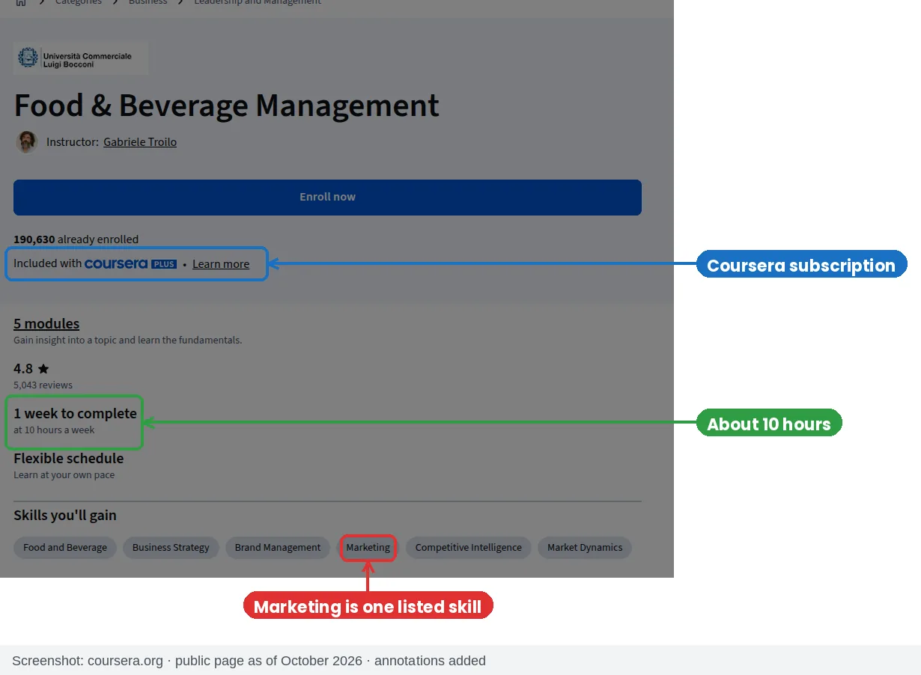Select the Marketing skill chip

click(368, 548)
